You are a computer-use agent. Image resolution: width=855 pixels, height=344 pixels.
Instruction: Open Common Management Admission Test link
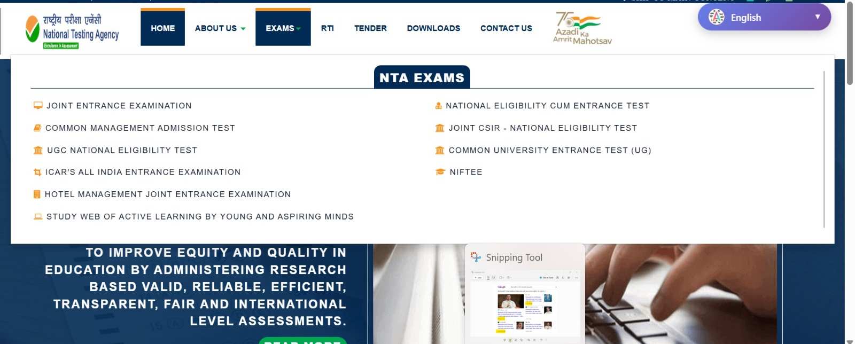tap(140, 128)
